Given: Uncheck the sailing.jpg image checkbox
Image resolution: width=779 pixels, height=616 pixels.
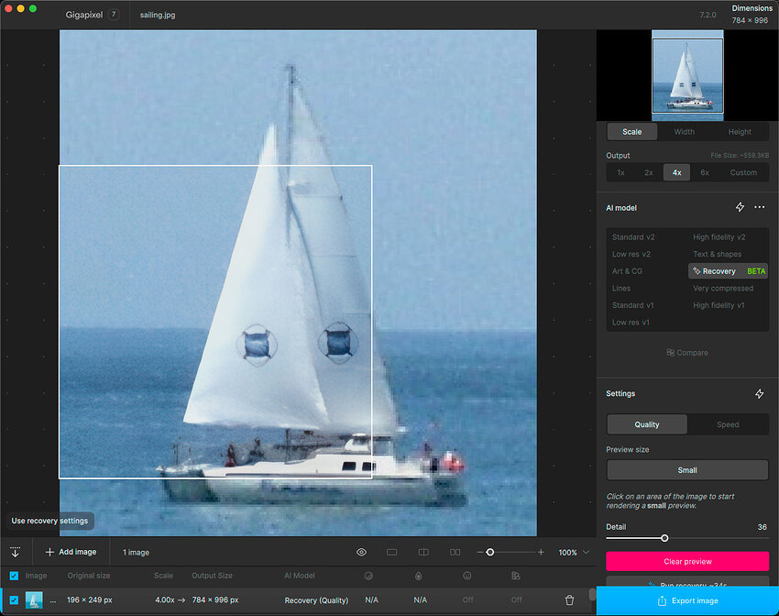Looking at the screenshot, I should pyautogui.click(x=13, y=599).
